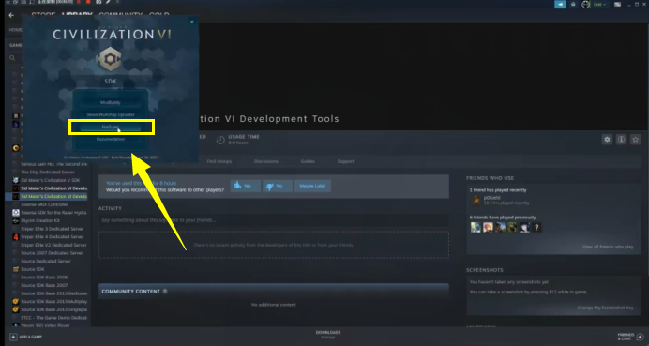
Task: Close the Civilization VI SDK launcher window
Action: pyautogui.click(x=191, y=22)
